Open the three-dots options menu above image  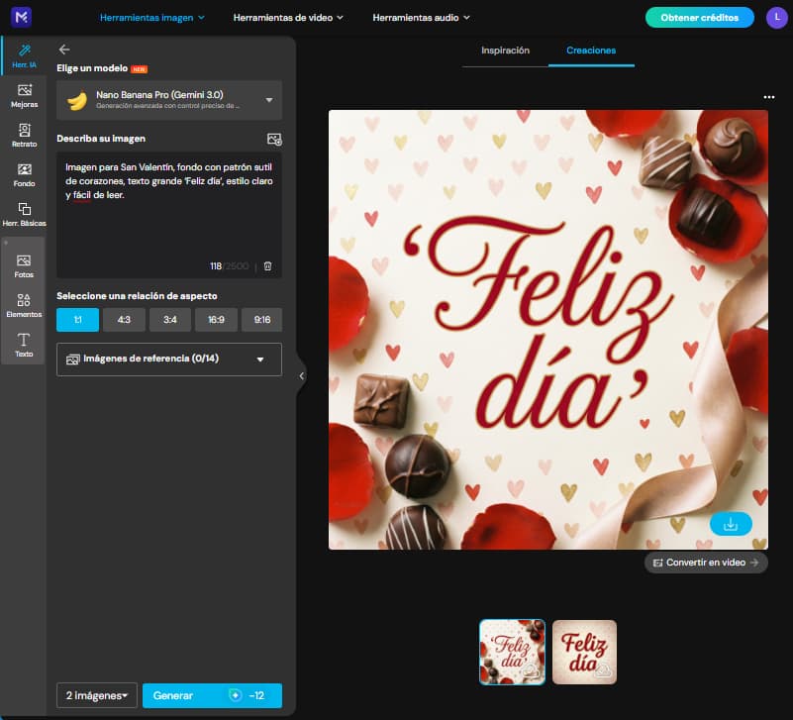768,97
